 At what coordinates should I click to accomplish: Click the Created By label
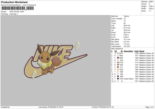tap(5, 107)
